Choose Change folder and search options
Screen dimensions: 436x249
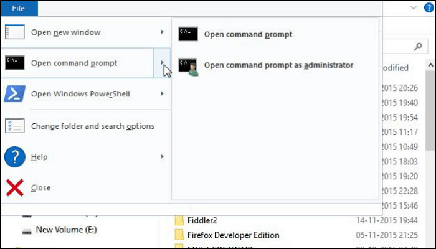[x=93, y=126]
